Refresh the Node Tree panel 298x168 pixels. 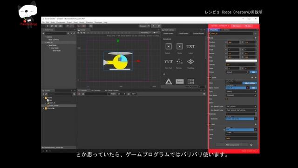tap(74, 33)
